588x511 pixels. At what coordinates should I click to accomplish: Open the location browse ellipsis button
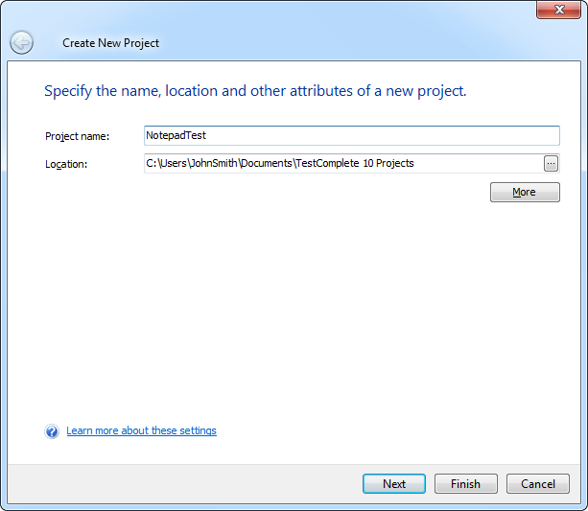click(551, 163)
